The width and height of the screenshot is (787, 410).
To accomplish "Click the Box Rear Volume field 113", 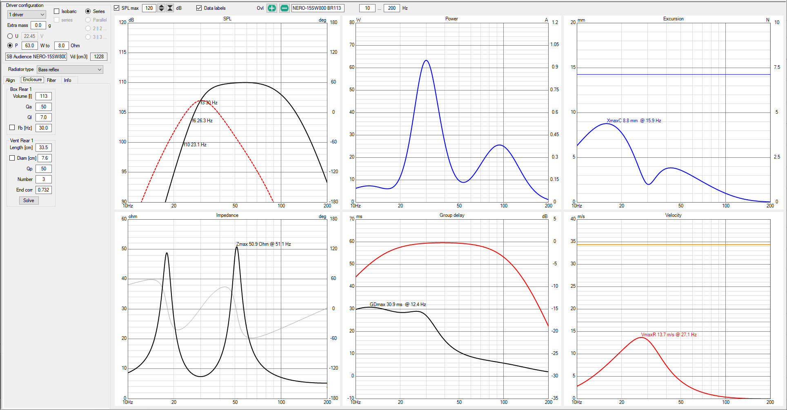I will click(x=44, y=96).
